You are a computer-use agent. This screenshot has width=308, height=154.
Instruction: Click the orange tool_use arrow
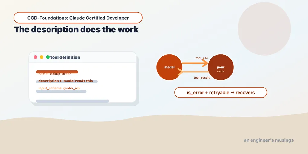[195, 63]
